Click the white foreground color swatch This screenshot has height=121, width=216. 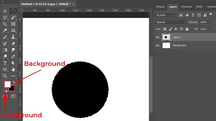[x=7, y=84]
